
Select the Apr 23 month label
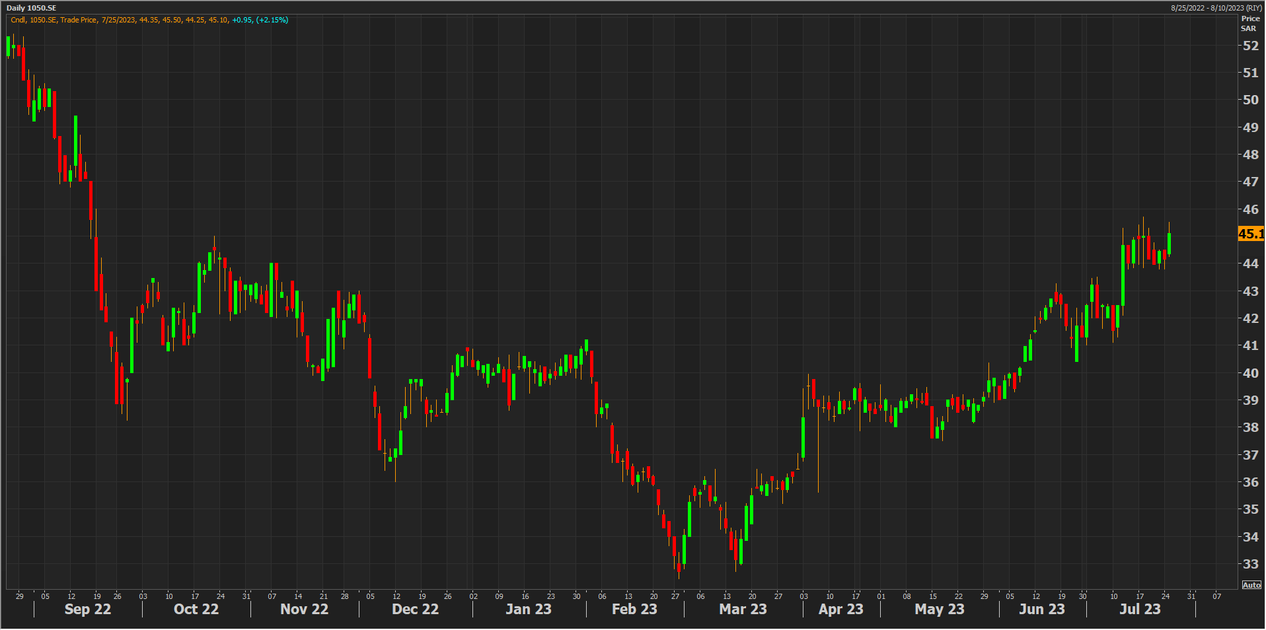pos(840,609)
